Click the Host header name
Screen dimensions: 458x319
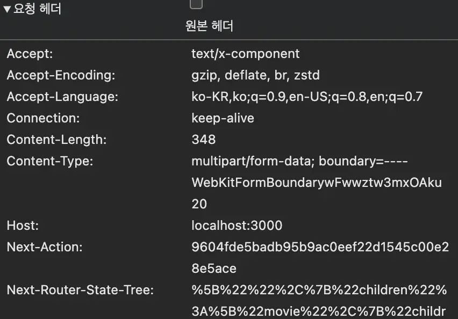(x=23, y=226)
